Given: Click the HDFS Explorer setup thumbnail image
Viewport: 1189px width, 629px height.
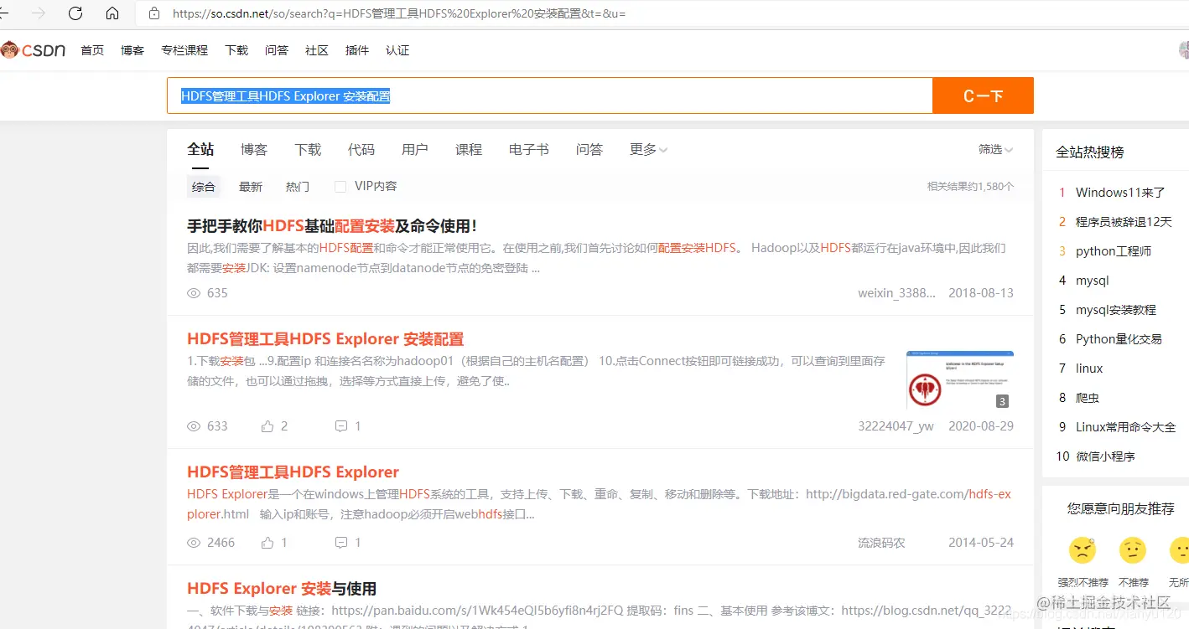Looking at the screenshot, I should coord(960,380).
